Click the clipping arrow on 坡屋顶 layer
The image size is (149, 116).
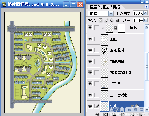click(x=103, y=28)
